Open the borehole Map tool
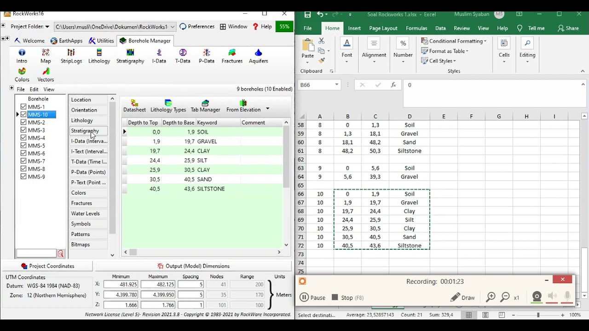The image size is (589, 331). 46,56
